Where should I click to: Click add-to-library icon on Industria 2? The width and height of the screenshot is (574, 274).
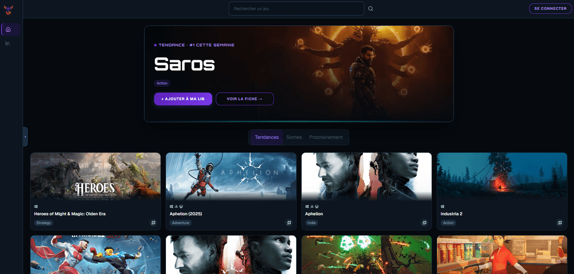click(560, 223)
